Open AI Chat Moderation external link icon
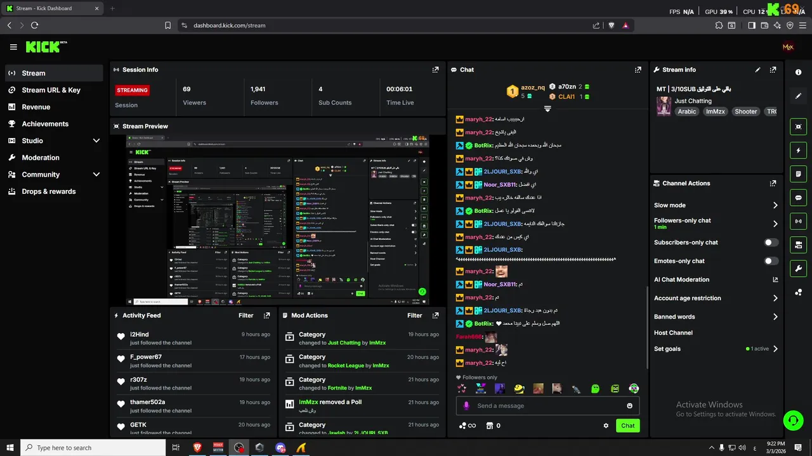This screenshot has height=456, width=812. (x=775, y=279)
